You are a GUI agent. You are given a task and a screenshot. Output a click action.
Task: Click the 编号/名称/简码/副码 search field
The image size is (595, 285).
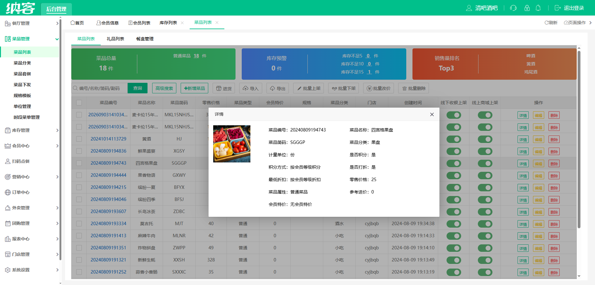tap(99, 88)
